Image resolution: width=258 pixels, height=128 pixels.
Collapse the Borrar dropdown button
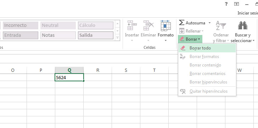[190, 39]
